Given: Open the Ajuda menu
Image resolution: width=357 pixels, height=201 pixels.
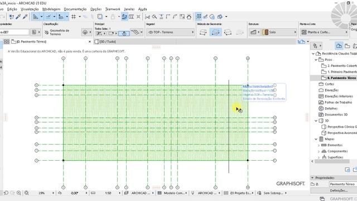Looking at the screenshot, I should (142, 9).
